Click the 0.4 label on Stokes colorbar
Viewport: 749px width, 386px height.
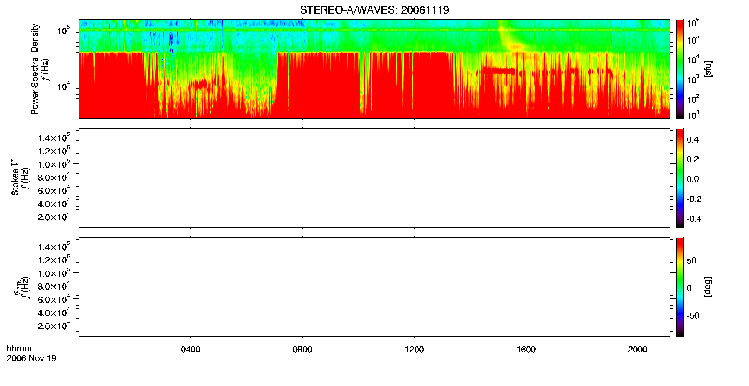(x=693, y=140)
